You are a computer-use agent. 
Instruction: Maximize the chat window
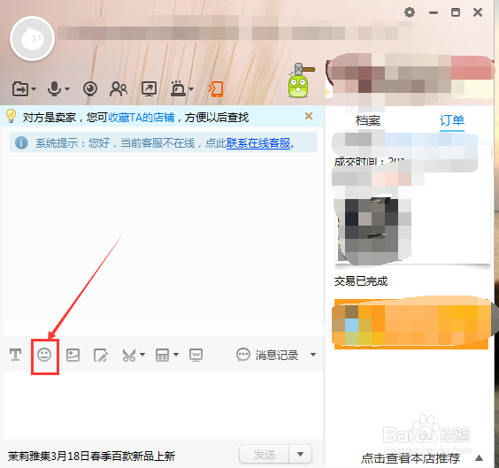(456, 12)
